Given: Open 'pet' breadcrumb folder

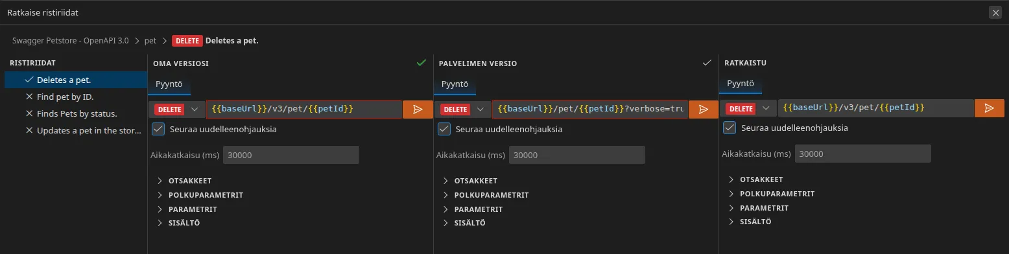Looking at the screenshot, I should tap(150, 41).
